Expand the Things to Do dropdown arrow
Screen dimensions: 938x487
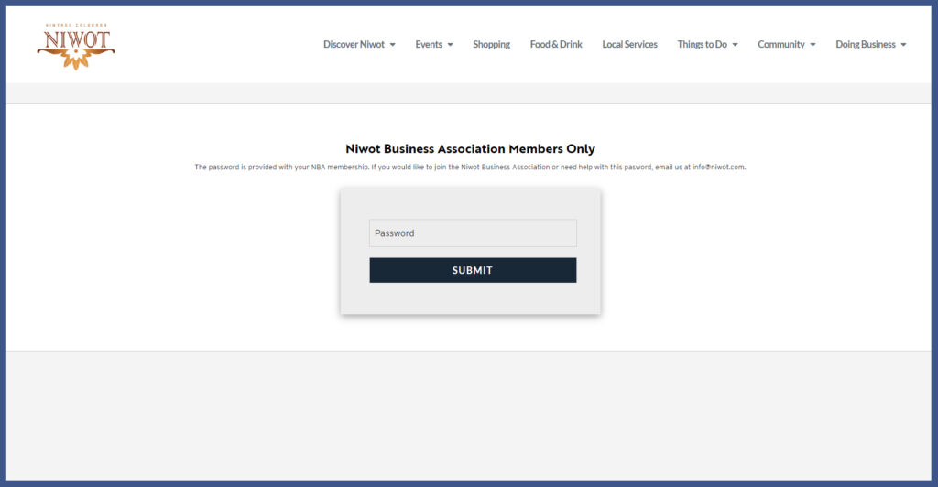tap(735, 45)
